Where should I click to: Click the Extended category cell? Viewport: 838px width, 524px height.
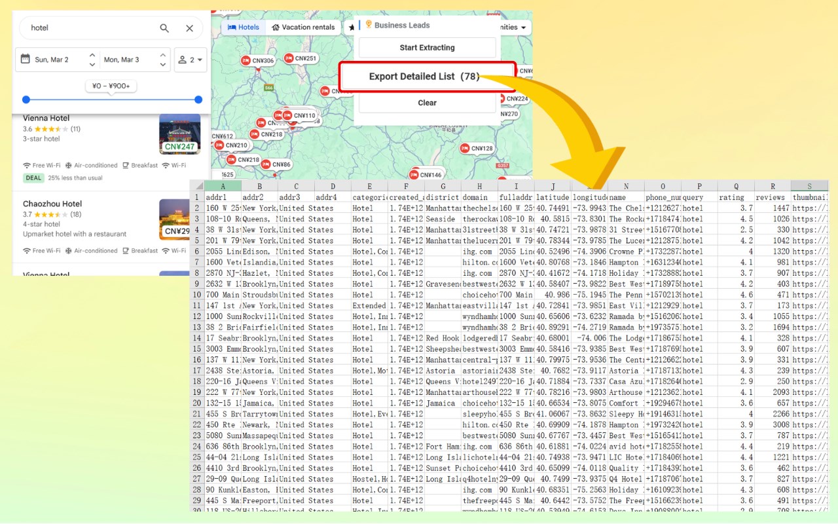(x=369, y=305)
